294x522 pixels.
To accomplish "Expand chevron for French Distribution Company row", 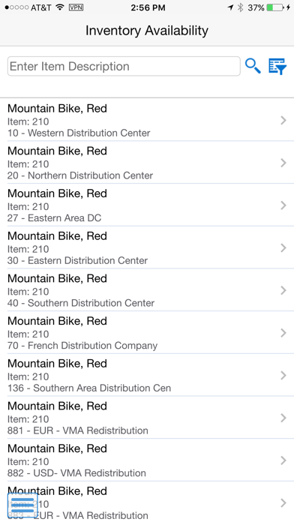I will pyautogui.click(x=283, y=333).
